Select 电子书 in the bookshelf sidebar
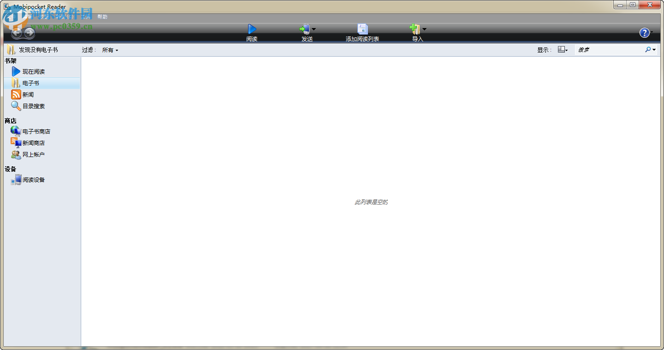The height and width of the screenshot is (350, 664). click(42, 83)
